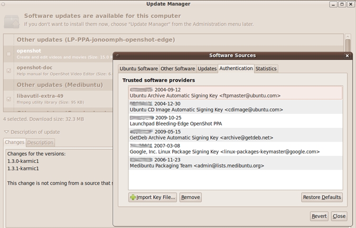Select libavutil-extra-49 package row
The image size is (356, 228).
58,99
